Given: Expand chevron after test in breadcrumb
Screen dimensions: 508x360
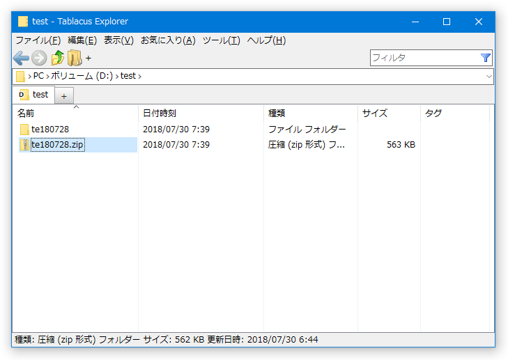Looking at the screenshot, I should click(139, 77).
